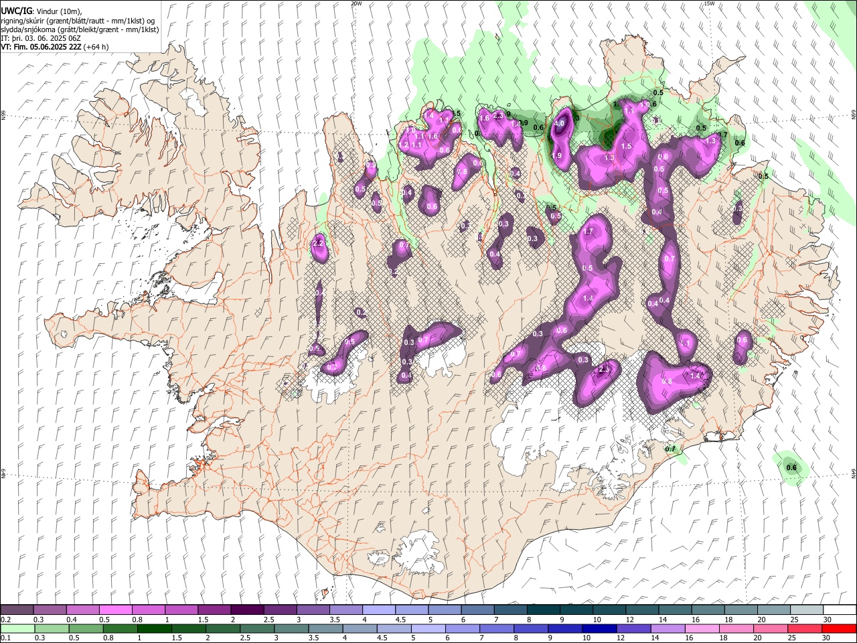Click the '2.2' value on the western snow patch
Viewport: 857px width, 643px height.
point(319,243)
